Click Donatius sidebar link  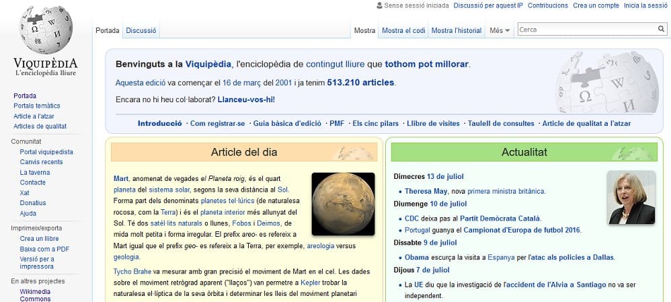pyautogui.click(x=32, y=203)
